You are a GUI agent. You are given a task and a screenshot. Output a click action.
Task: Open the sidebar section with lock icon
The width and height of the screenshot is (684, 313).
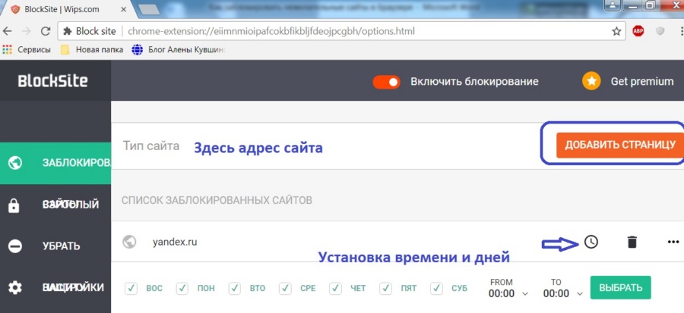(x=55, y=205)
